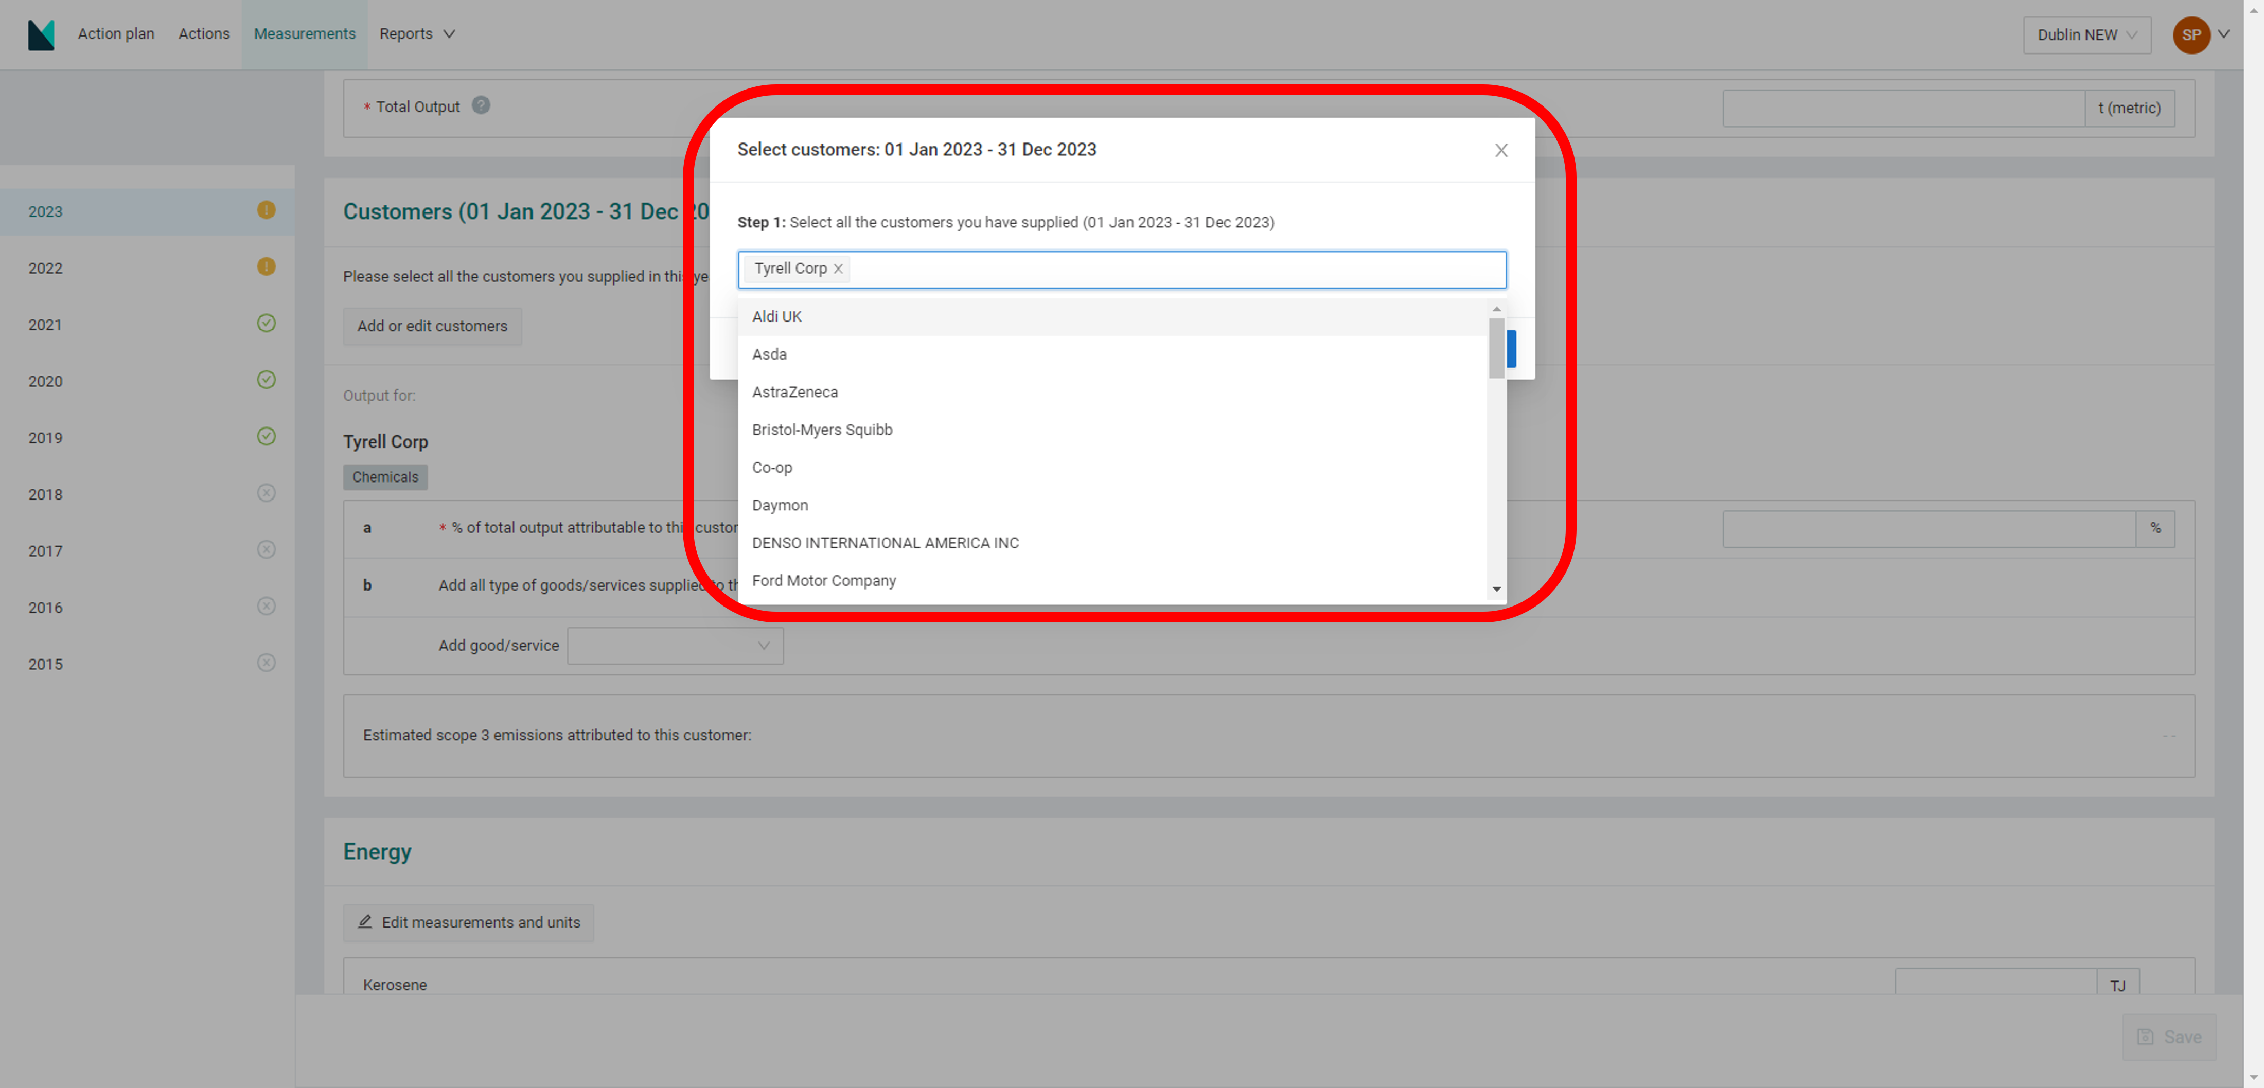Expand the Reports menu
Image resolution: width=2264 pixels, height=1088 pixels.
tap(417, 33)
